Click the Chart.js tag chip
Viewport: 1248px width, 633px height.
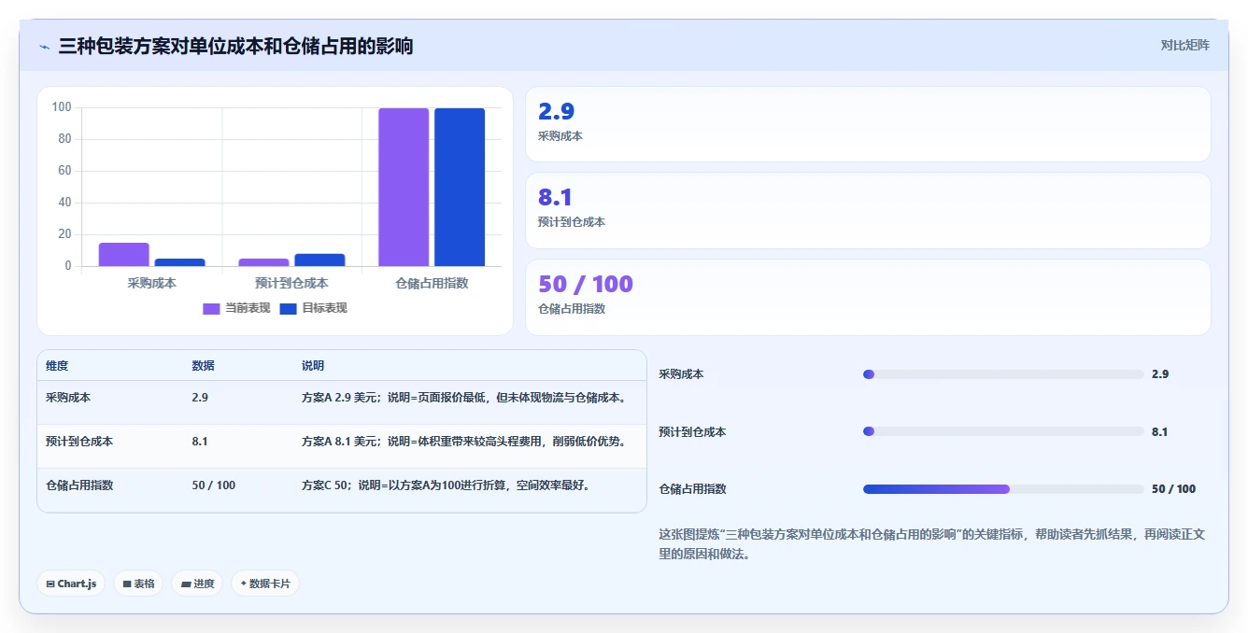click(x=72, y=584)
